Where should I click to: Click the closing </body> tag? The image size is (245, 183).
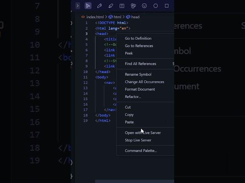tap(103, 115)
